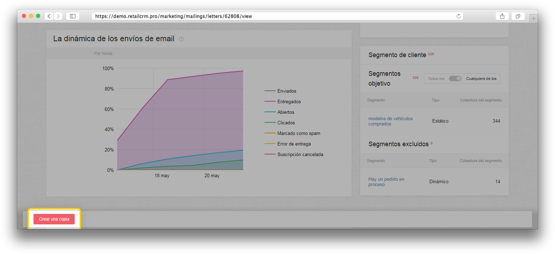Click the Segmento de cliente heading
555x254 pixels.
(x=397, y=55)
